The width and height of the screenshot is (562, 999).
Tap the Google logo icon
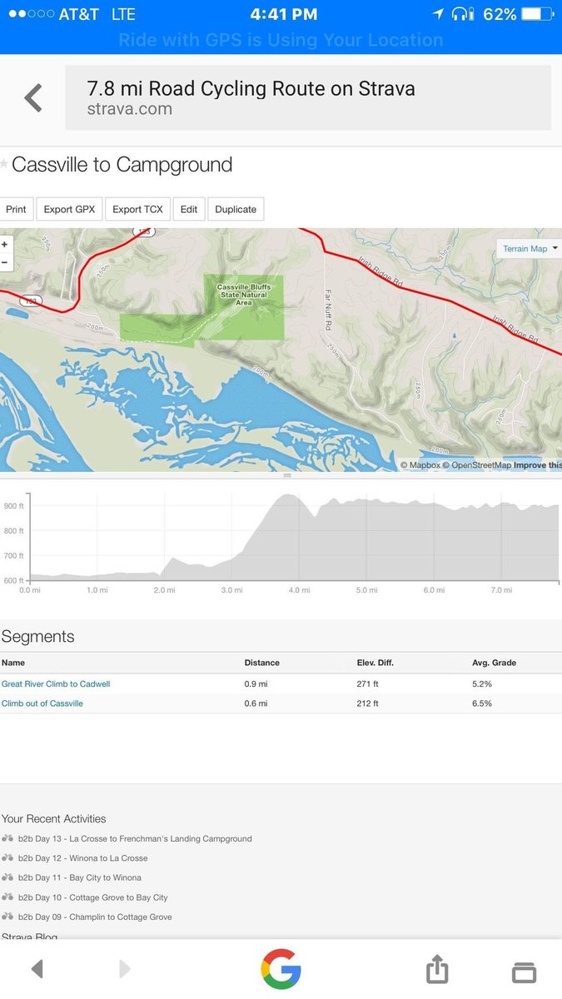tap(281, 969)
